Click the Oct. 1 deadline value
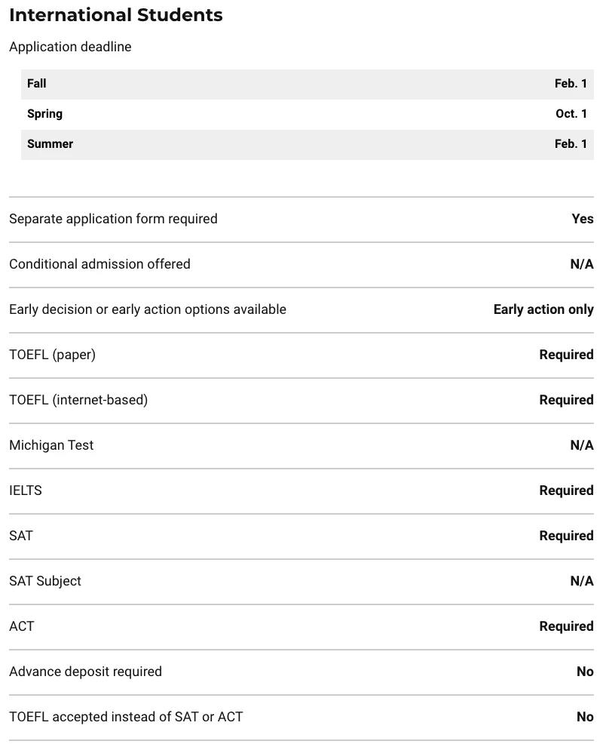 coord(571,114)
